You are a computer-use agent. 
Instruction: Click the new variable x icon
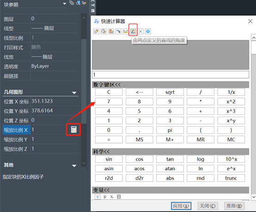click(98, 197)
